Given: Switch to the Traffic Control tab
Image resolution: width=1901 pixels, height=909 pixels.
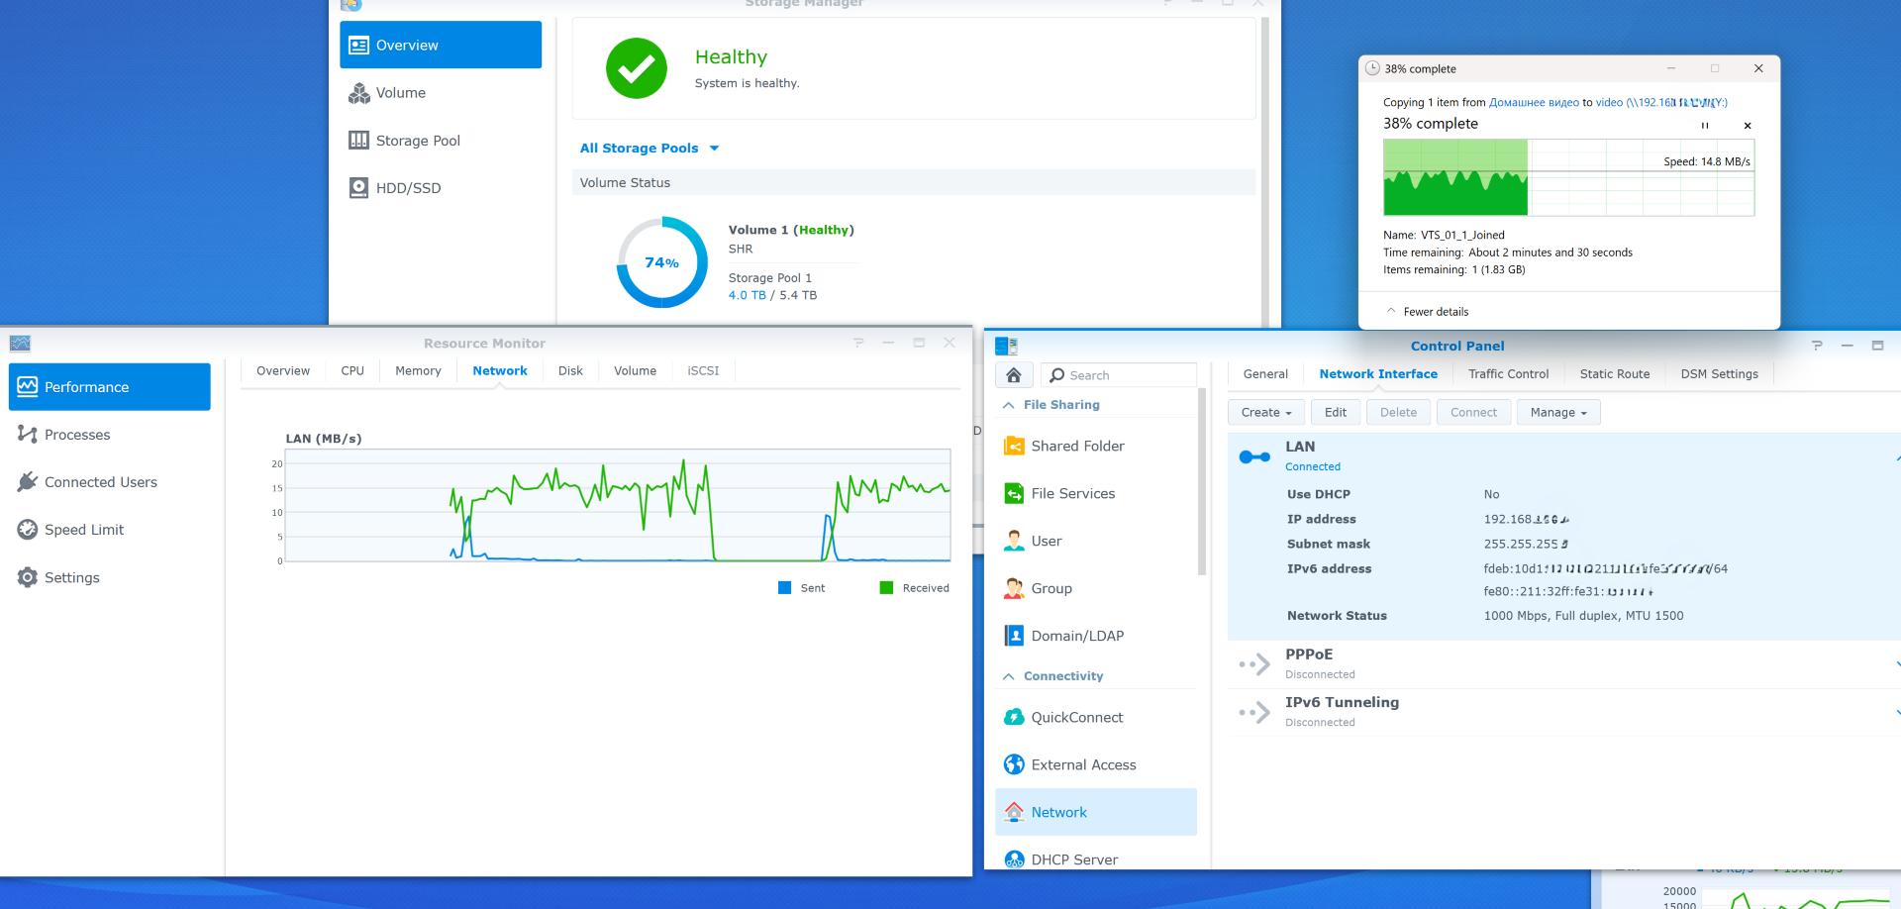Looking at the screenshot, I should point(1508,374).
